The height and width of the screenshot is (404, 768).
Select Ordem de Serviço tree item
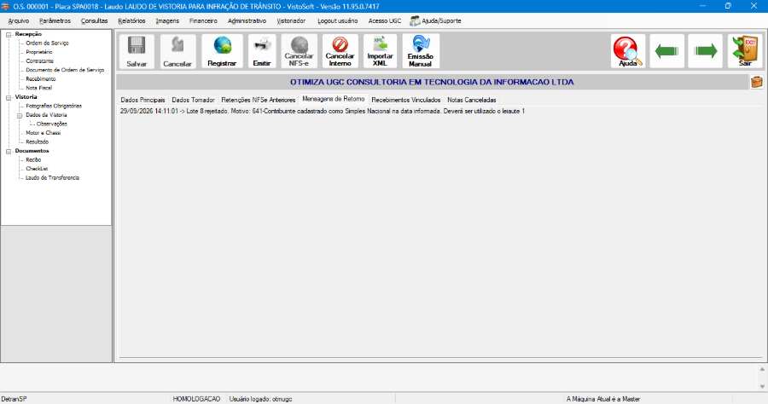click(47, 43)
